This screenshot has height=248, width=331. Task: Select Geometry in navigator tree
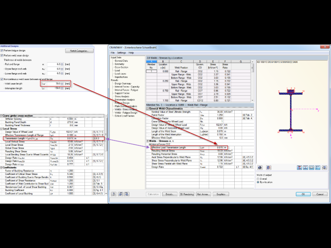click(x=119, y=64)
